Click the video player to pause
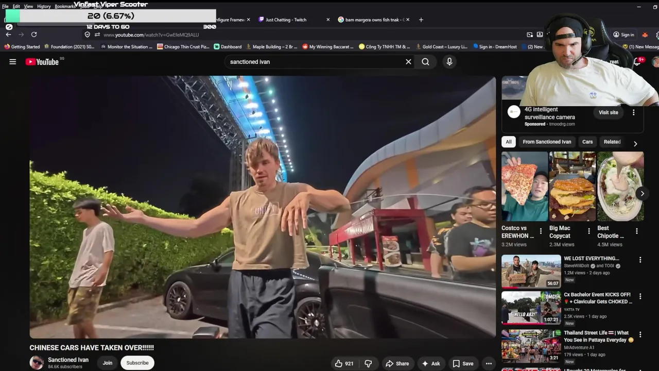The width and height of the screenshot is (659, 371). click(263, 207)
